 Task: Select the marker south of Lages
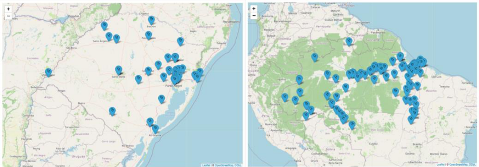(180, 41)
